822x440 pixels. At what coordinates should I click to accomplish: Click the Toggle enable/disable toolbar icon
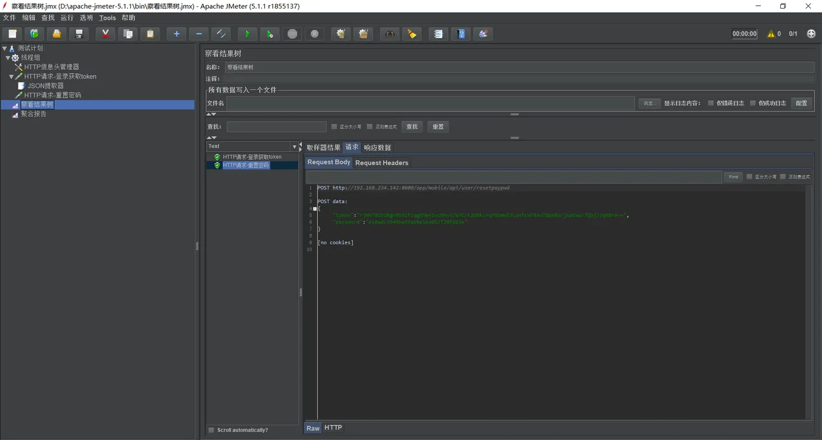tap(221, 33)
